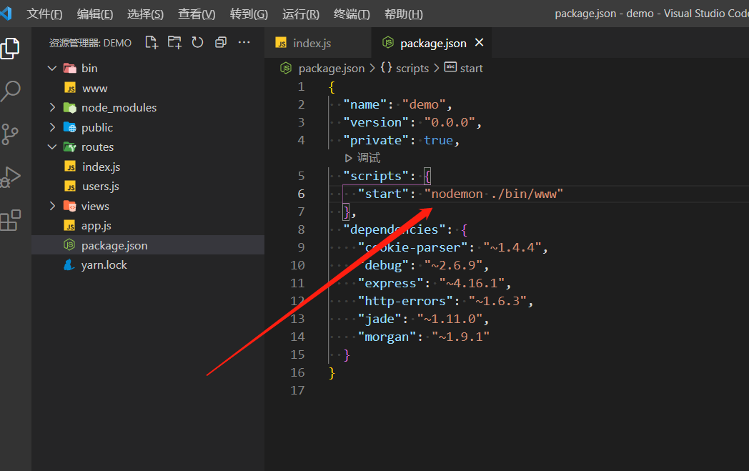749x471 pixels.
Task: Click the 调试 debug CodeLens link
Action: (363, 158)
